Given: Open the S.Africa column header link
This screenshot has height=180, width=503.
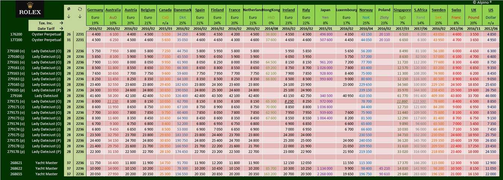Looking at the screenshot, I should coord(420,10).
